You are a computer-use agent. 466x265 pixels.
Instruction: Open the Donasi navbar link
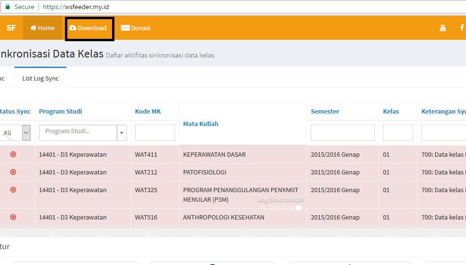(136, 28)
